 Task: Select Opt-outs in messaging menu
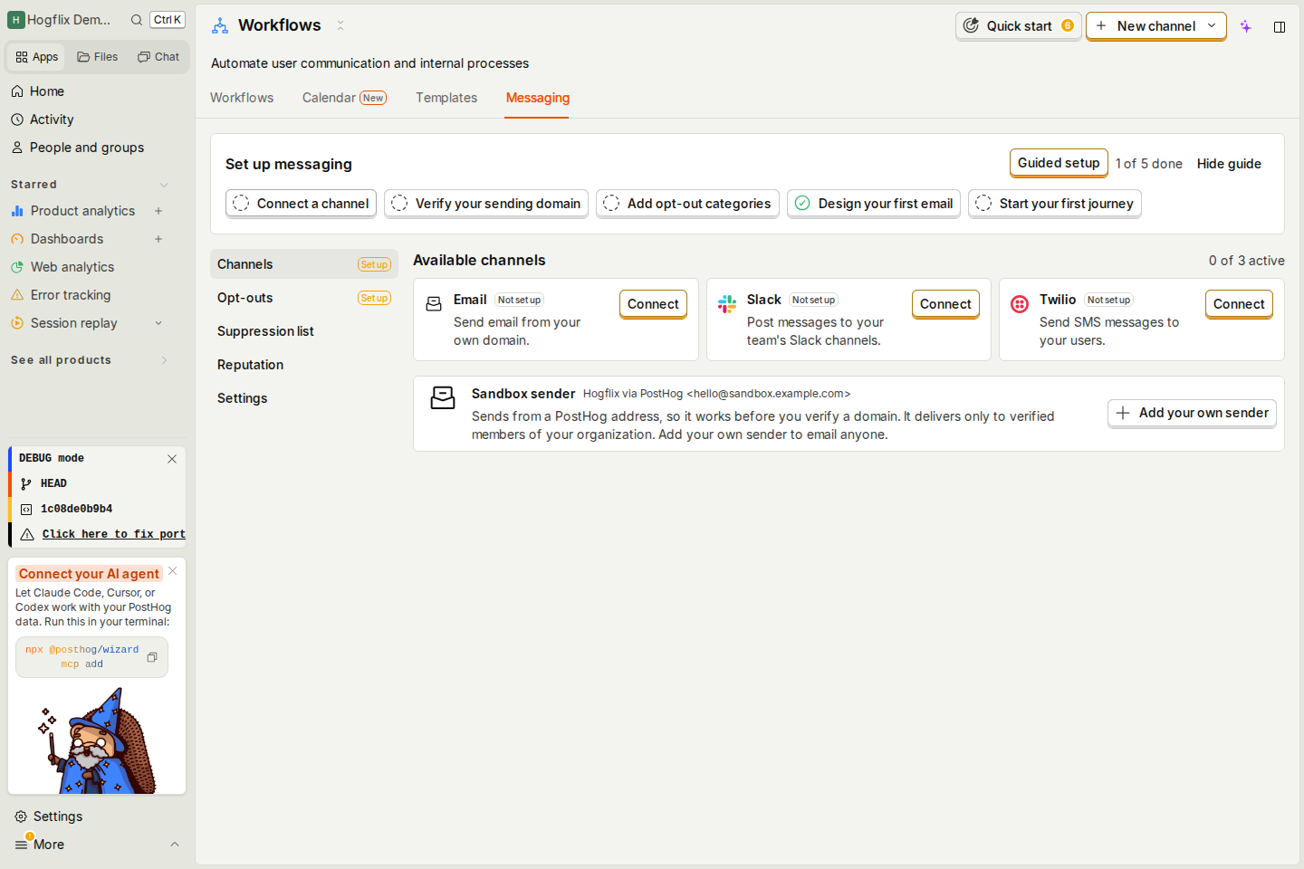[304, 298]
